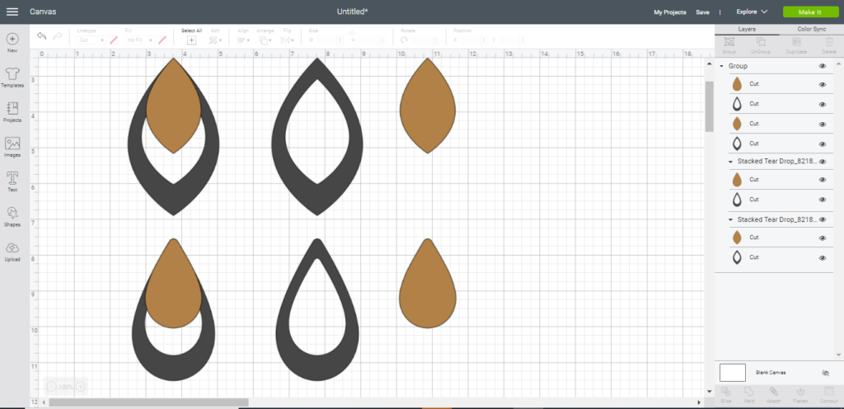Hide the second Stacked Tear Drop group
844x409 pixels.
[822, 219]
